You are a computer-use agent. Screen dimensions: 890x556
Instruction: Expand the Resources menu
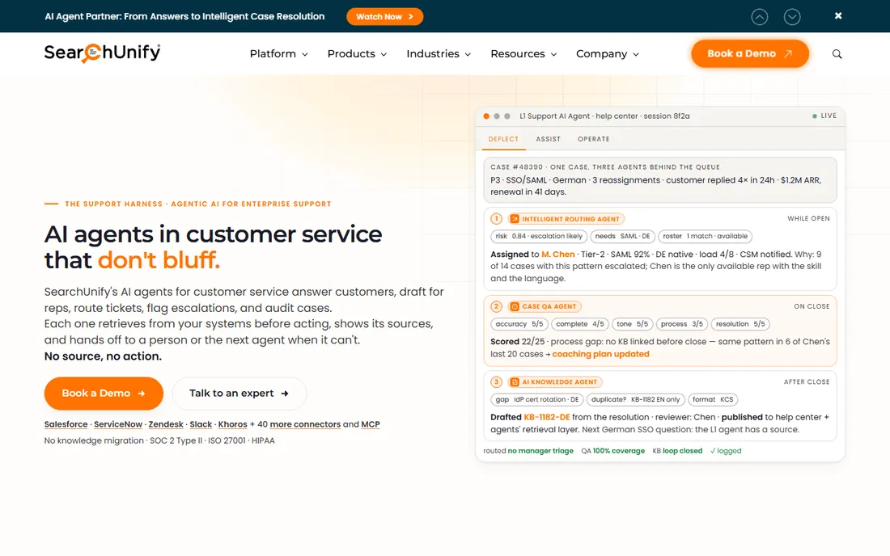(x=523, y=54)
